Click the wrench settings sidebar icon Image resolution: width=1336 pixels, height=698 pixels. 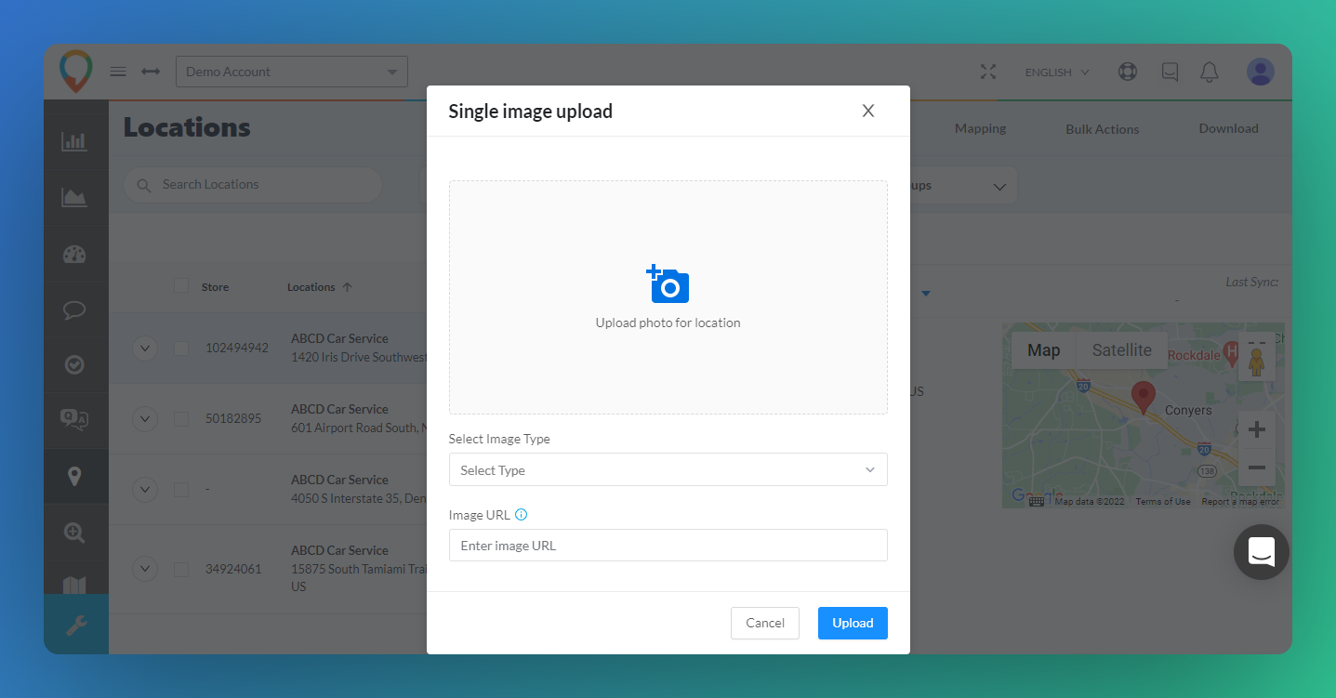(x=74, y=625)
